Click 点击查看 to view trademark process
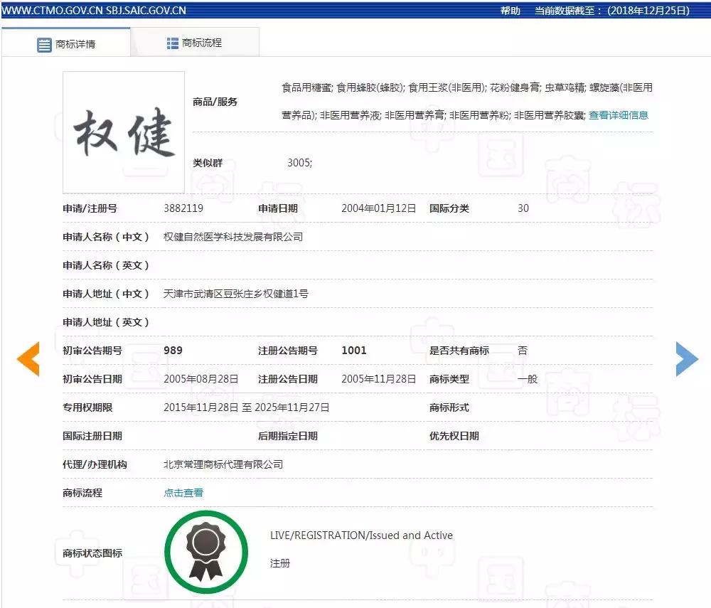This screenshot has width=711, height=608. (182, 492)
